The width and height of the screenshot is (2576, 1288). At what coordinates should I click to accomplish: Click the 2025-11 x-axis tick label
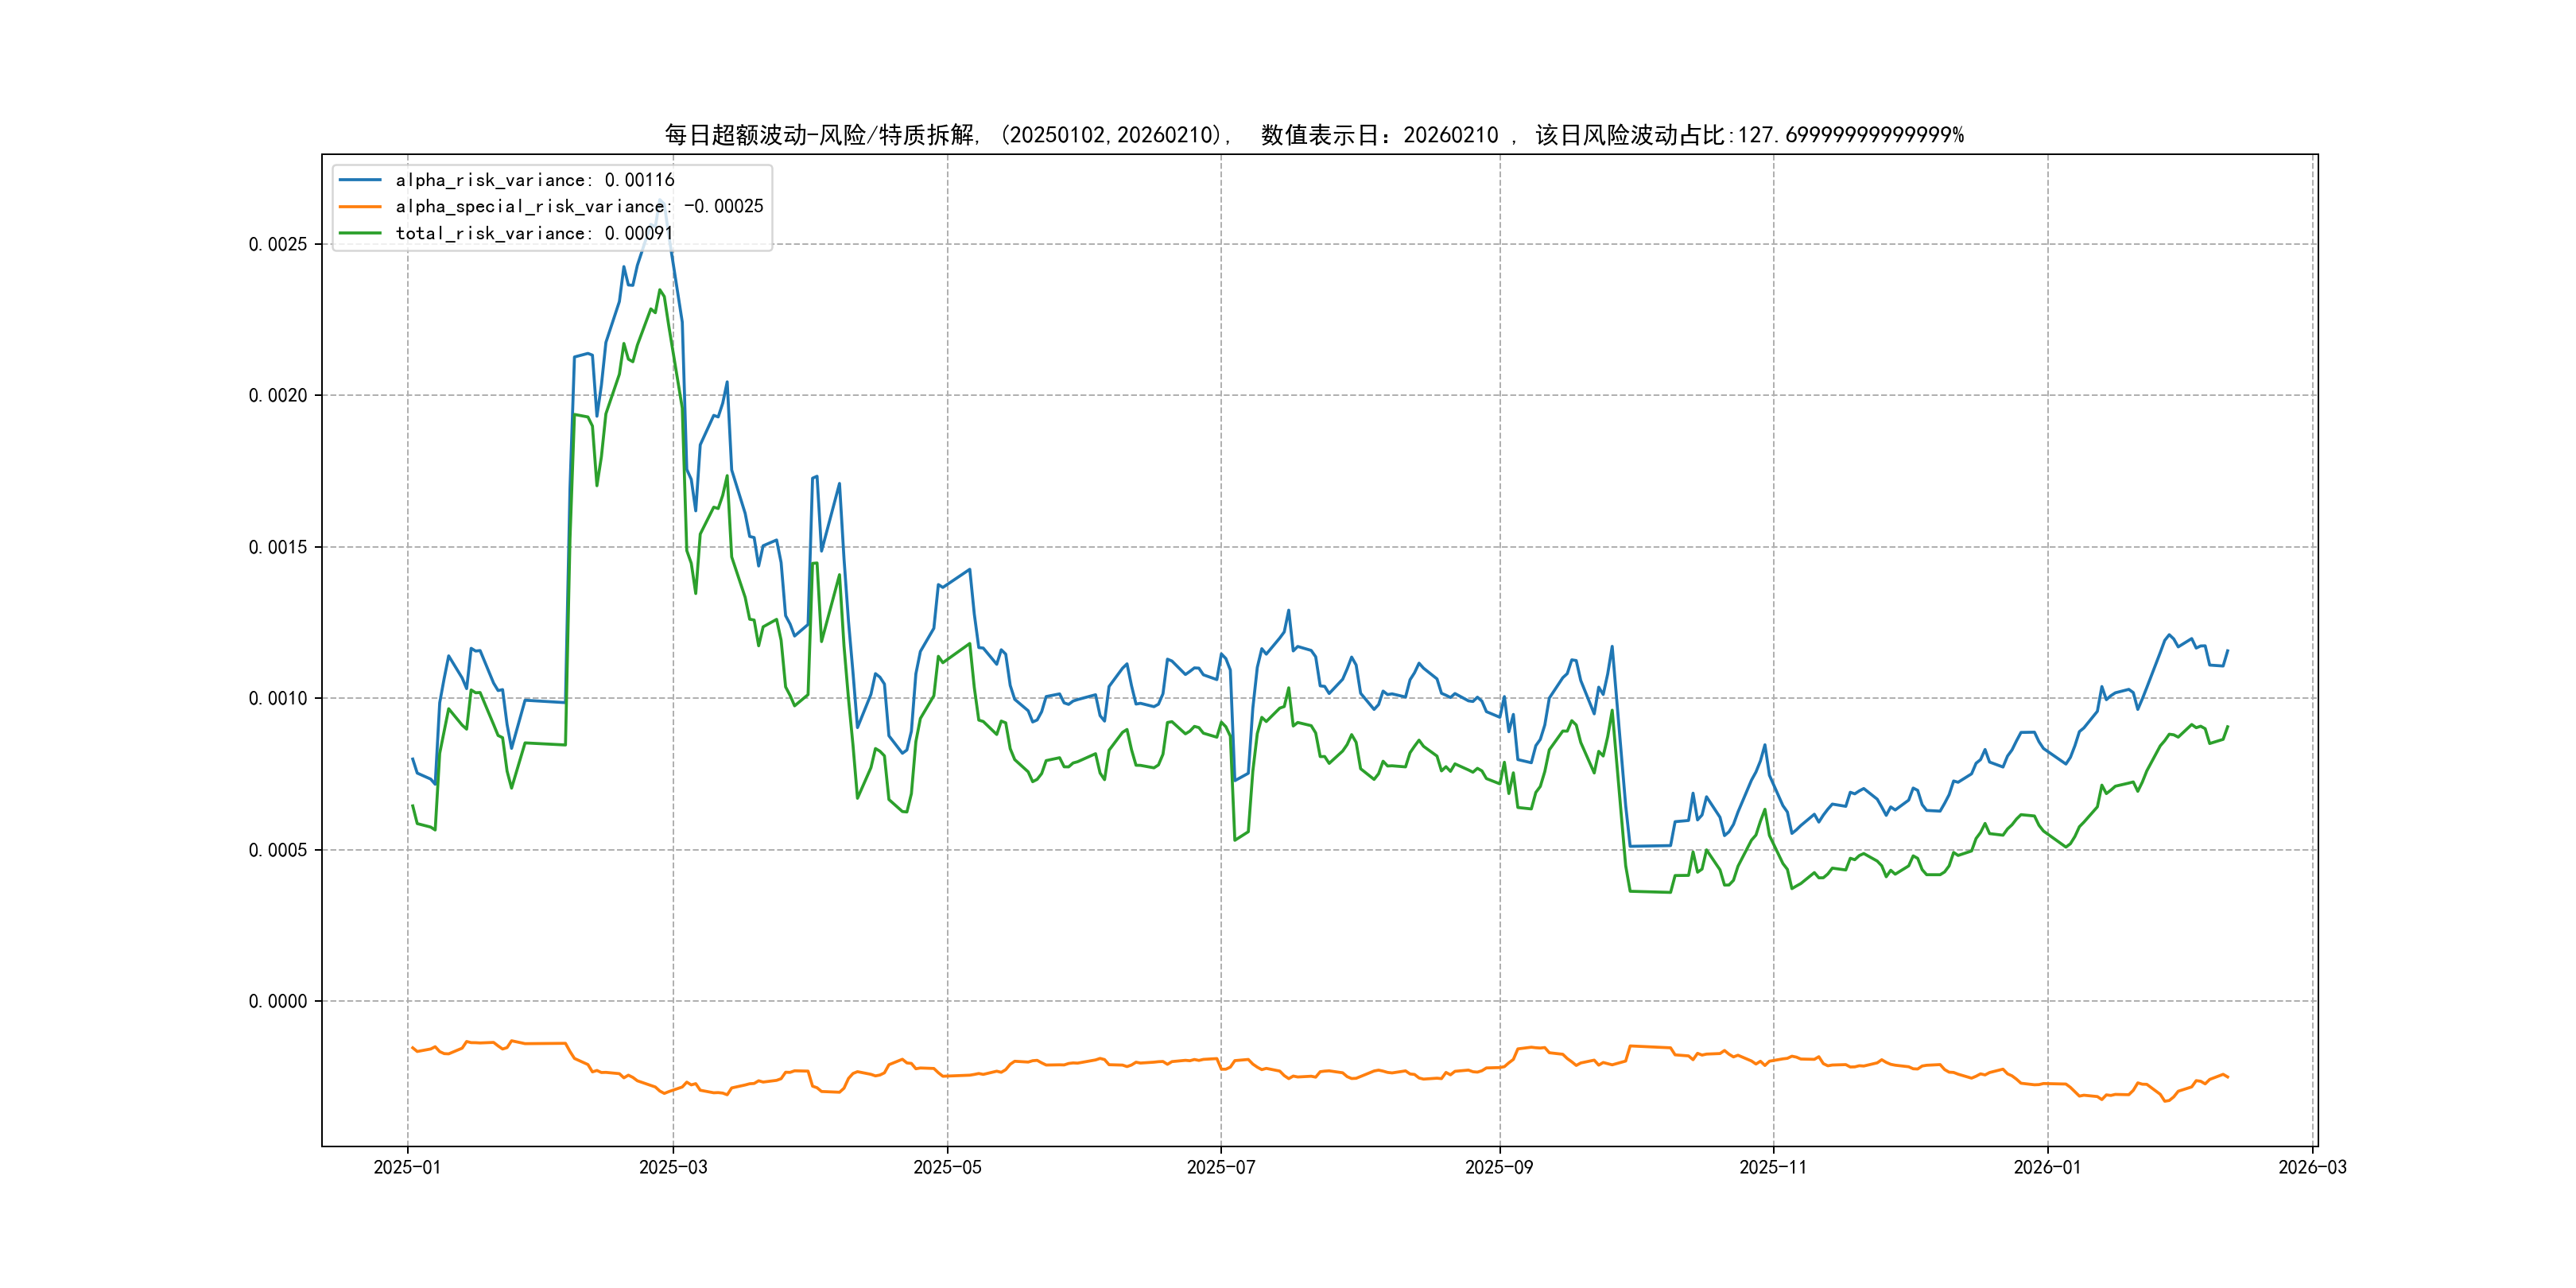pyautogui.click(x=1773, y=1167)
